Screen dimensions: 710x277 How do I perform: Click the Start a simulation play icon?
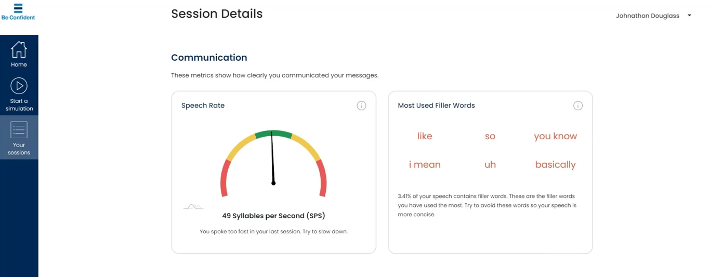(x=19, y=86)
